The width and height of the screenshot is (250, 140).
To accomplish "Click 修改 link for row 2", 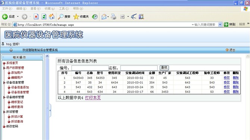I will click(226, 82).
